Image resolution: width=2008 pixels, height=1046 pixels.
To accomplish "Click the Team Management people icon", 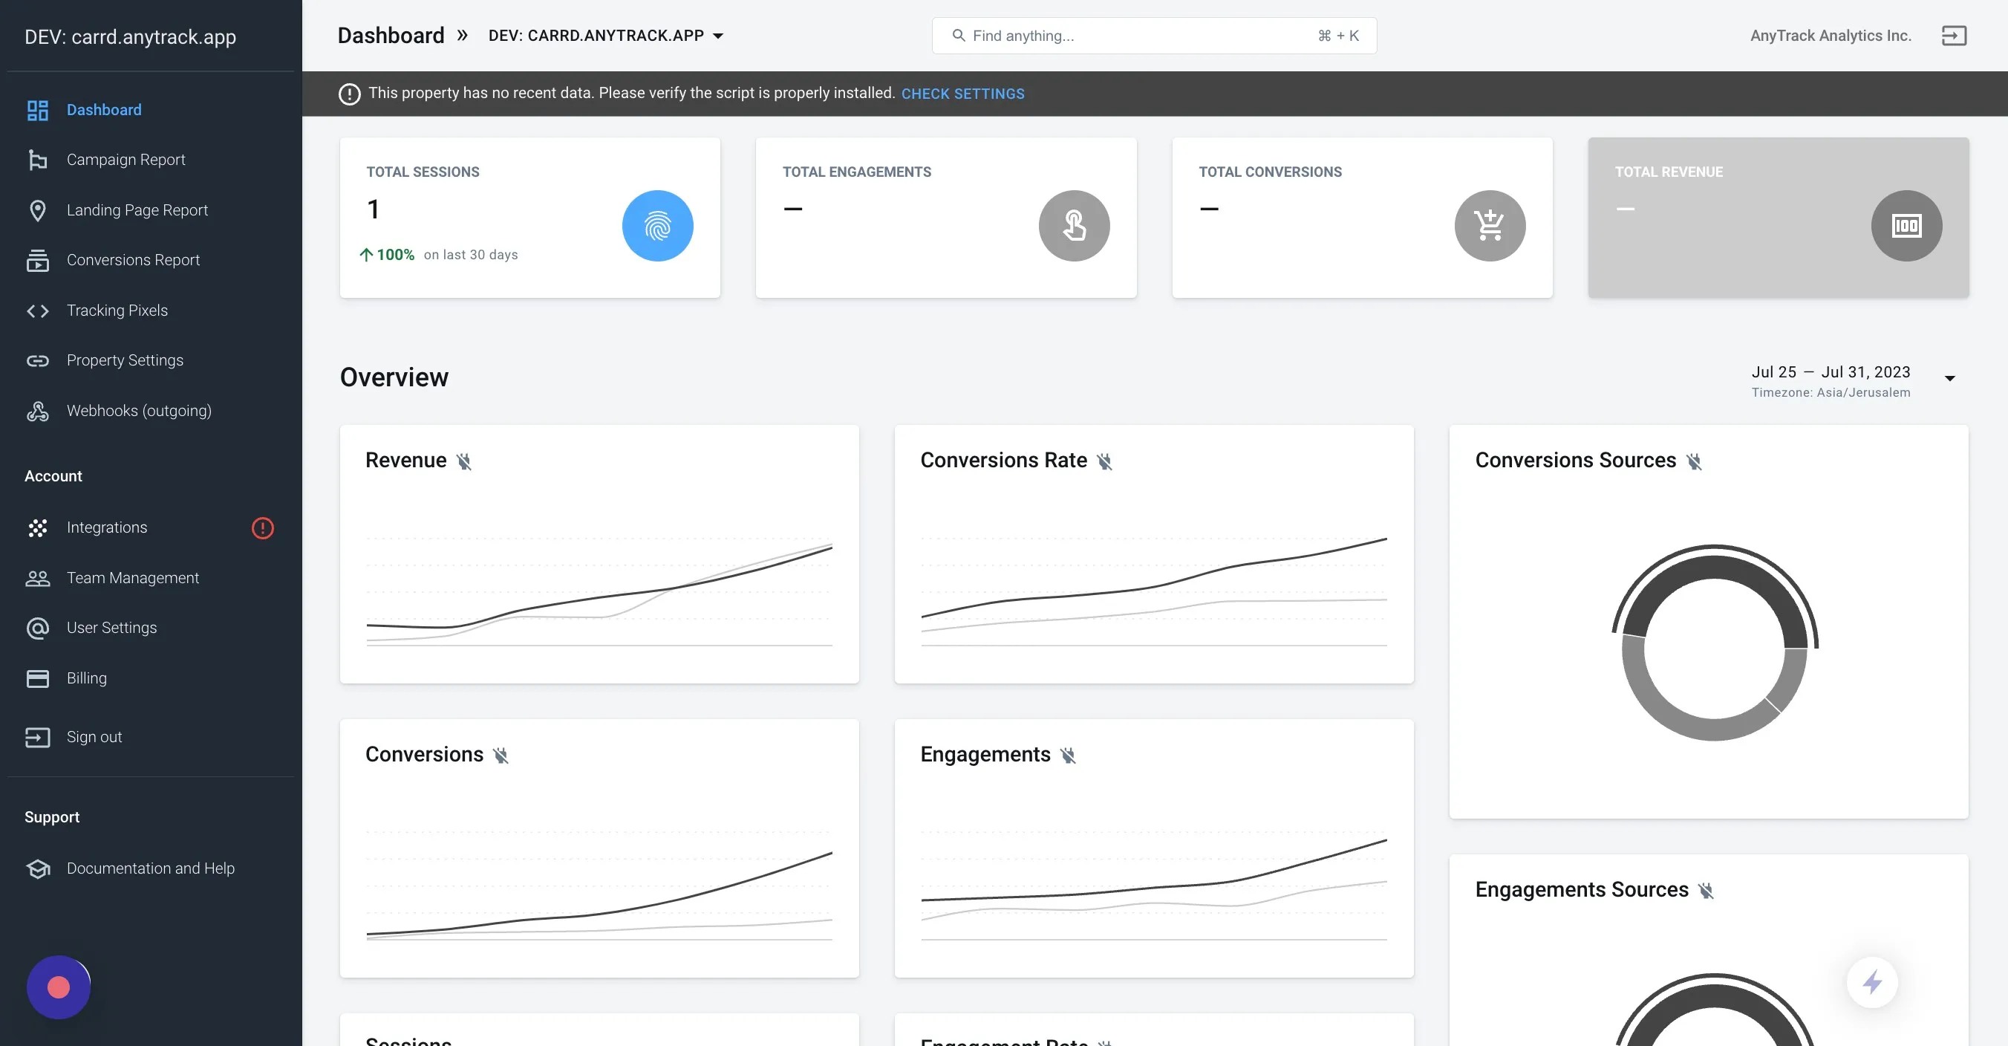I will point(37,578).
